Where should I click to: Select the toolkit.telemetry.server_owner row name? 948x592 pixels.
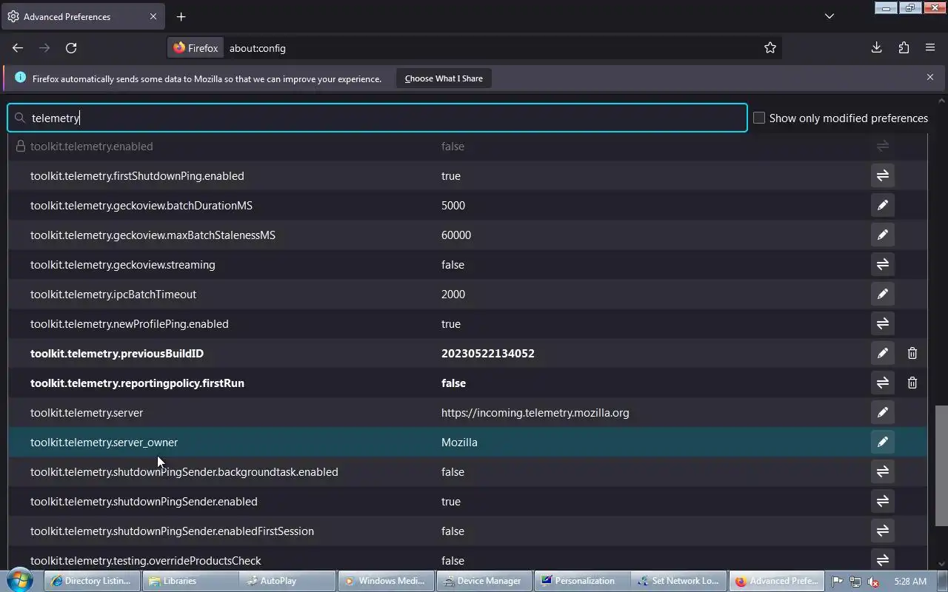104,442
